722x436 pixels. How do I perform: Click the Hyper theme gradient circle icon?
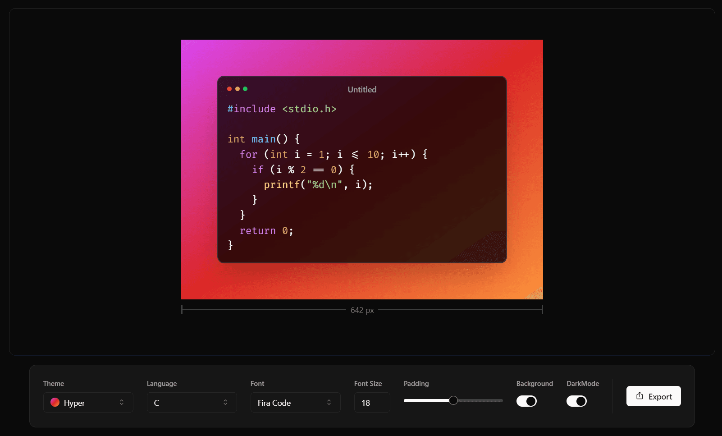tap(55, 403)
